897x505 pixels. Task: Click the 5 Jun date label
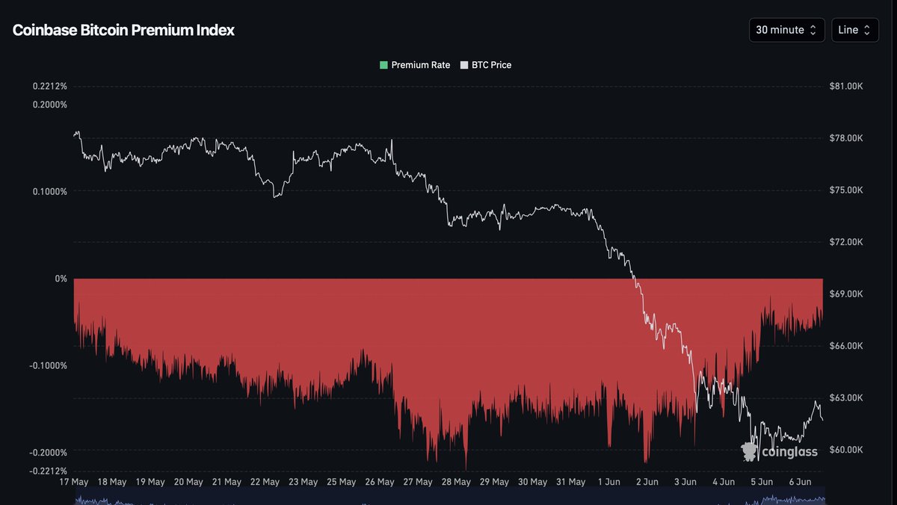pos(762,482)
